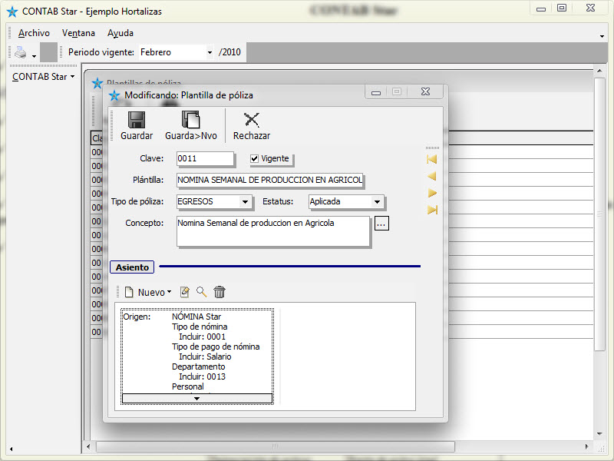Screen dimensions: 614x461
Task: Minimize the Modificando dialog
Action: click(376, 92)
